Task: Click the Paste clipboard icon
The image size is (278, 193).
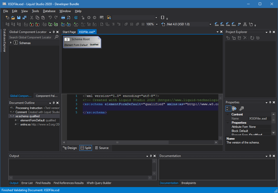Action: [x=43, y=18]
